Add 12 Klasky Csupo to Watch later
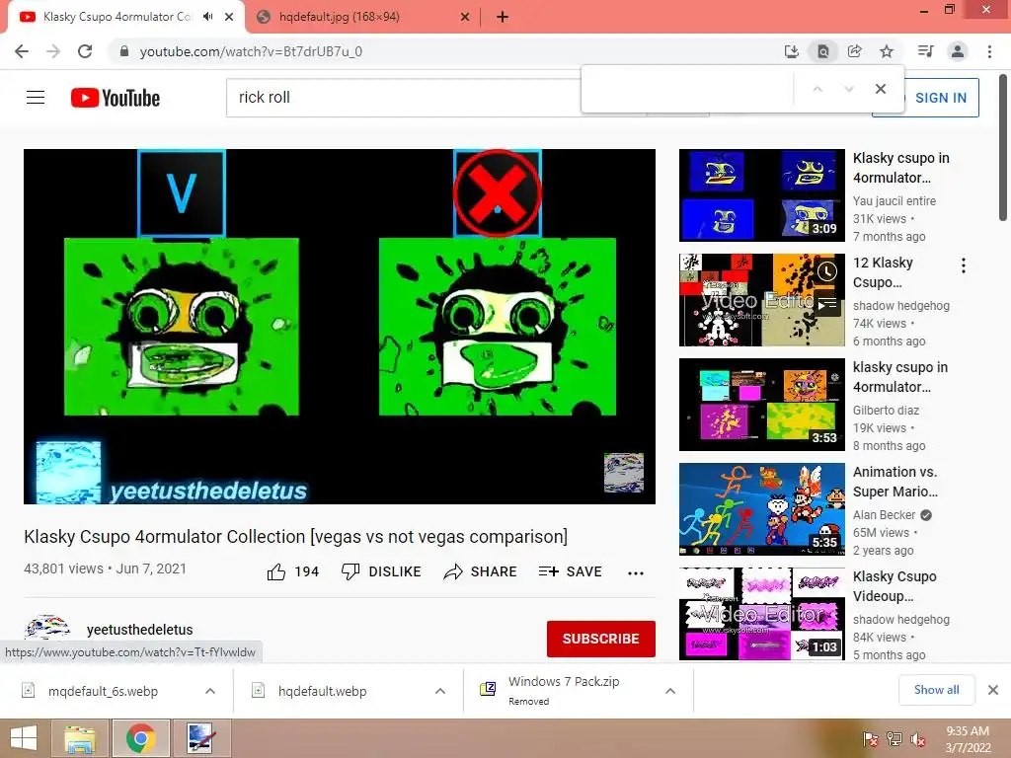Image resolution: width=1011 pixels, height=758 pixels. coord(827,271)
